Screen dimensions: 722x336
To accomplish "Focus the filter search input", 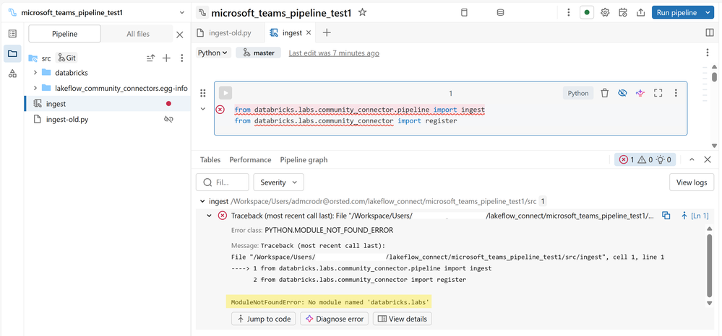I will tap(223, 182).
